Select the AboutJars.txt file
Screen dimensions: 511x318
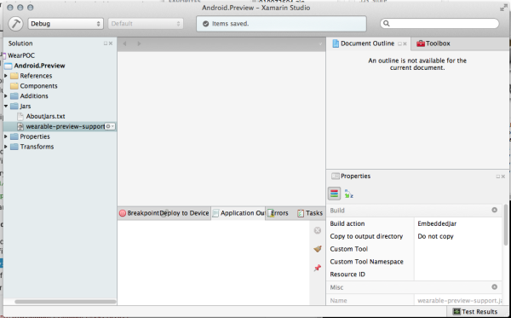46,116
